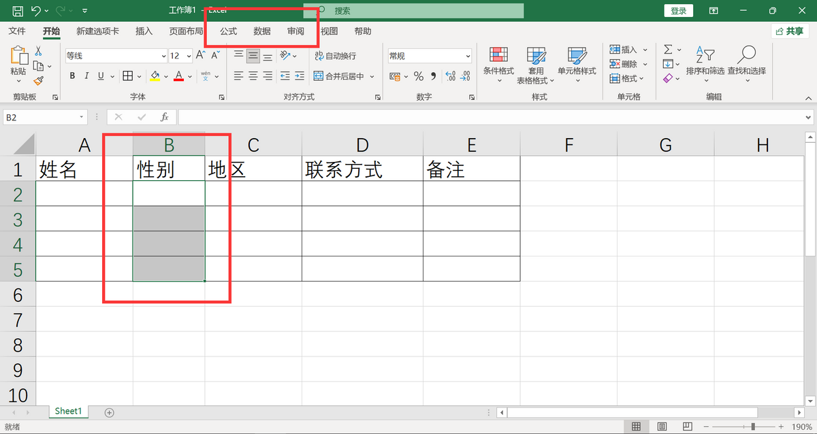Adjust the zoom slider in status bar

tap(752, 427)
